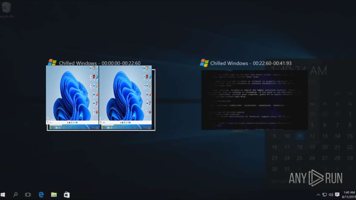Open the Windows Start menu
Image resolution: width=356 pixels, height=200 pixels.
[x=3, y=195]
